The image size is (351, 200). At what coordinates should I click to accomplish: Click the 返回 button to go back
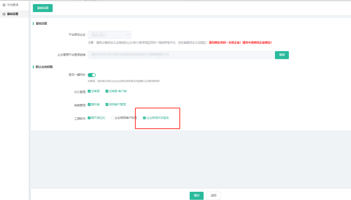[213, 196]
